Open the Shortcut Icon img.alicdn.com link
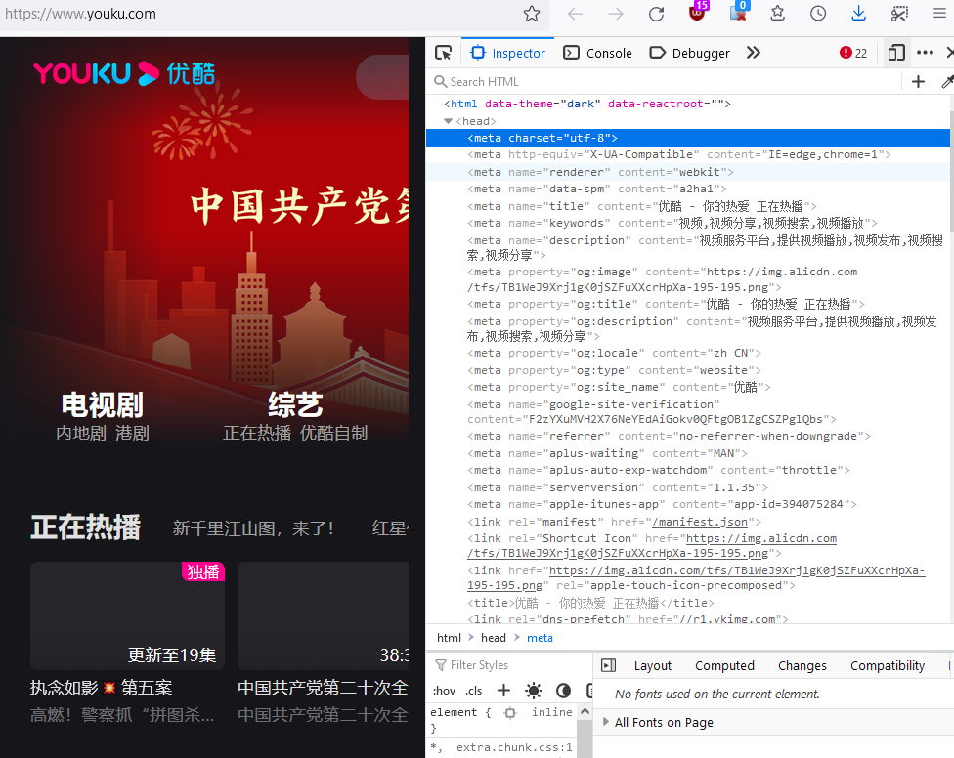Screen dimensions: 954x758 click(x=652, y=546)
